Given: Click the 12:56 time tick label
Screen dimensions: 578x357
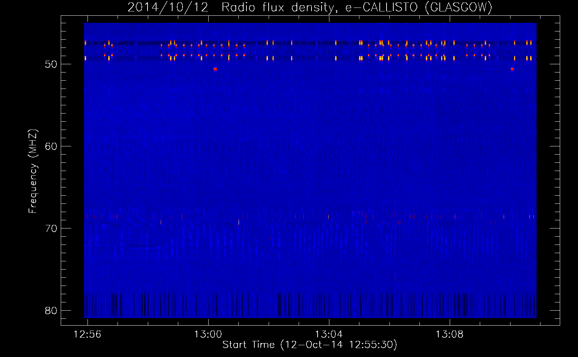Looking at the screenshot, I should coord(88,334).
